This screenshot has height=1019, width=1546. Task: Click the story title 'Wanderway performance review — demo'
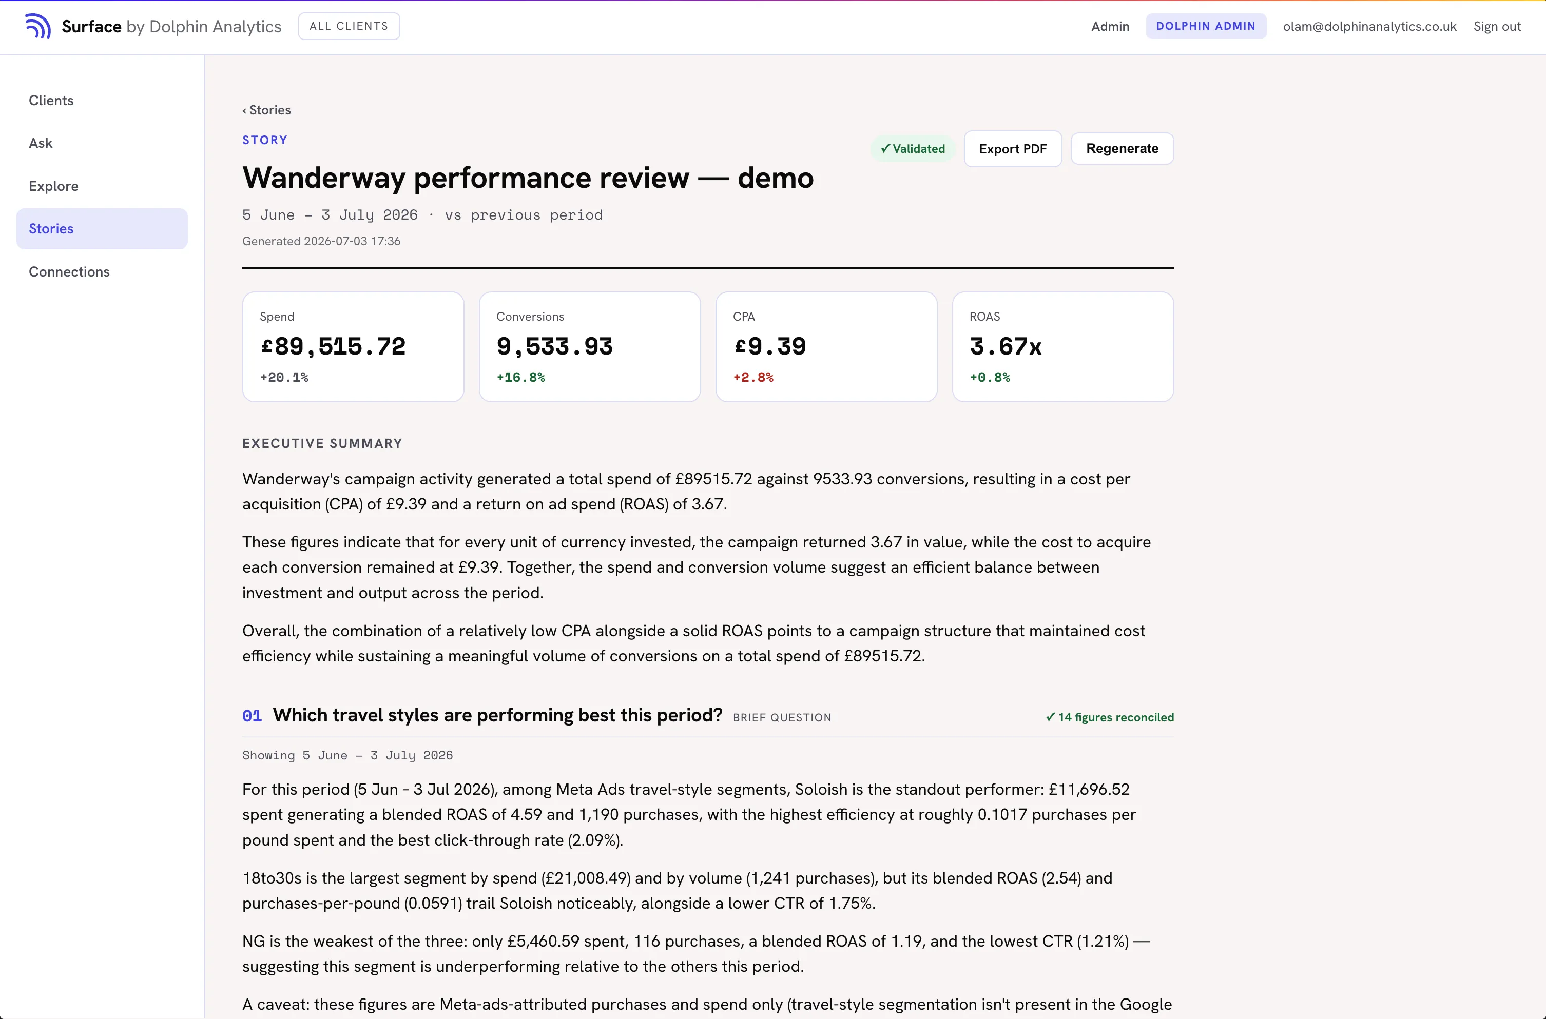528,178
